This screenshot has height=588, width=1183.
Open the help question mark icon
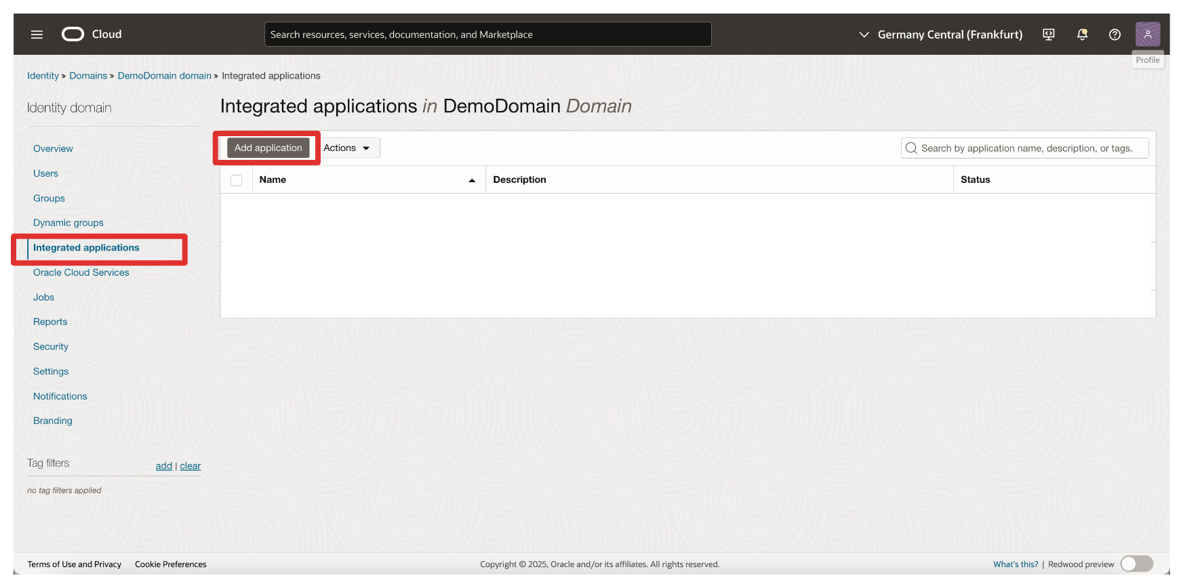pyautogui.click(x=1115, y=35)
